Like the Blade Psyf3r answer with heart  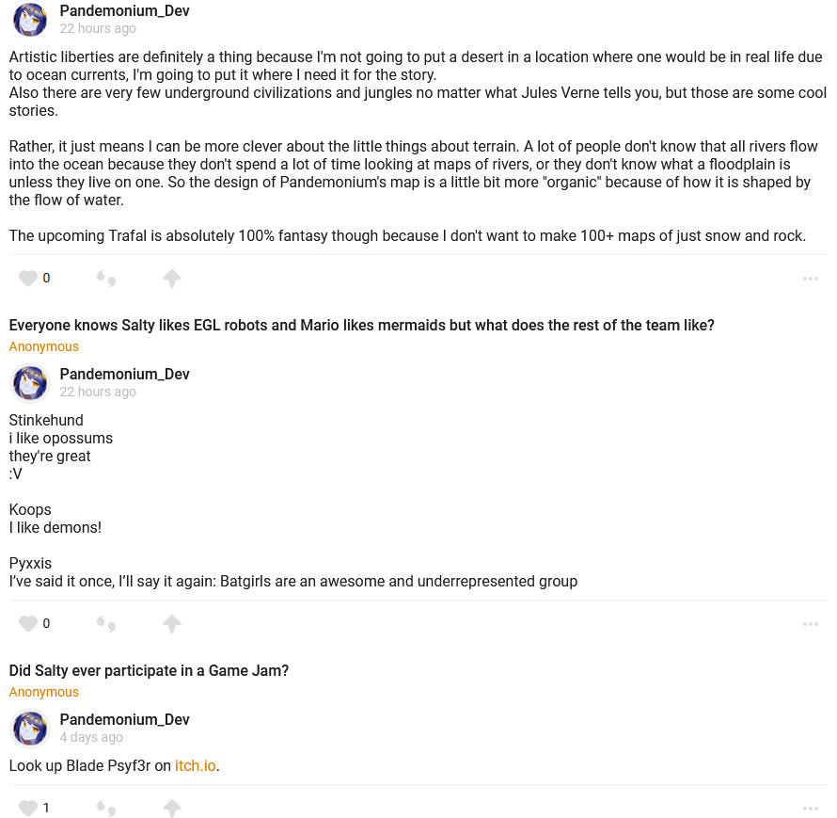[x=28, y=808]
